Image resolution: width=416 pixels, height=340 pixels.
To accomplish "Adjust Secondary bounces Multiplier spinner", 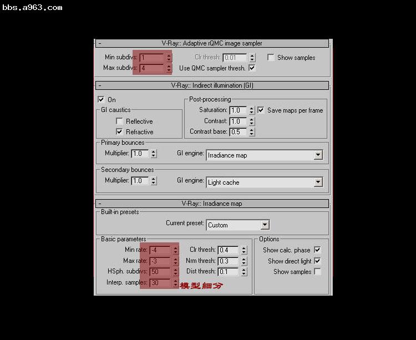I will pos(153,181).
